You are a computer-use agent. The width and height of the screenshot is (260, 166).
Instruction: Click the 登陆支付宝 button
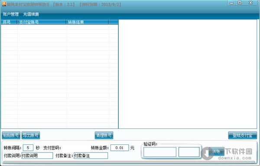pos(242,135)
